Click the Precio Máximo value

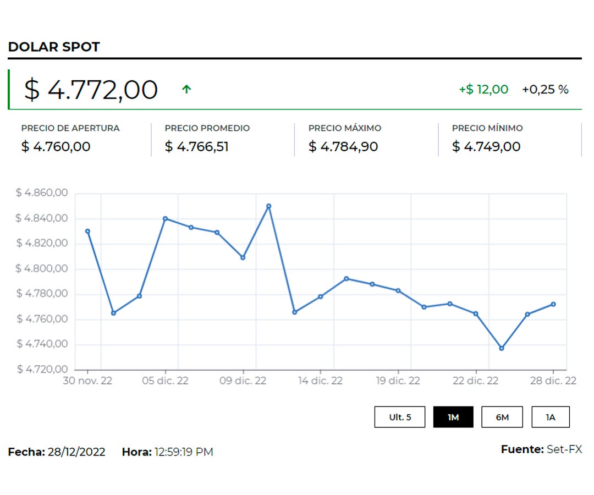pyautogui.click(x=343, y=147)
